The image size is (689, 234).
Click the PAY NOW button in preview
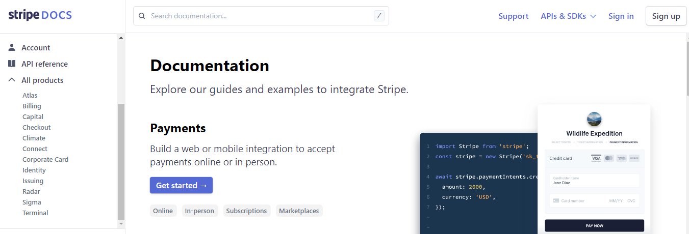click(x=594, y=225)
